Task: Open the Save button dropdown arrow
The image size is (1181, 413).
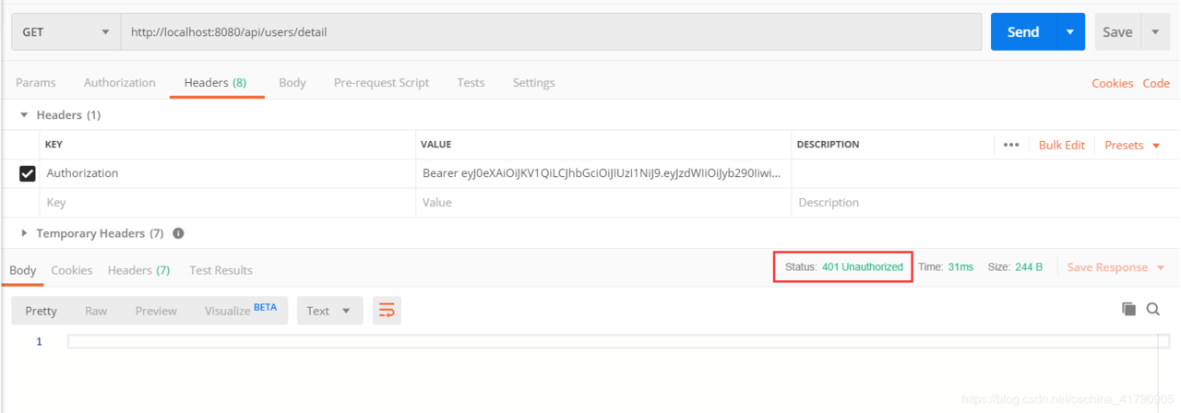Action: (1155, 31)
